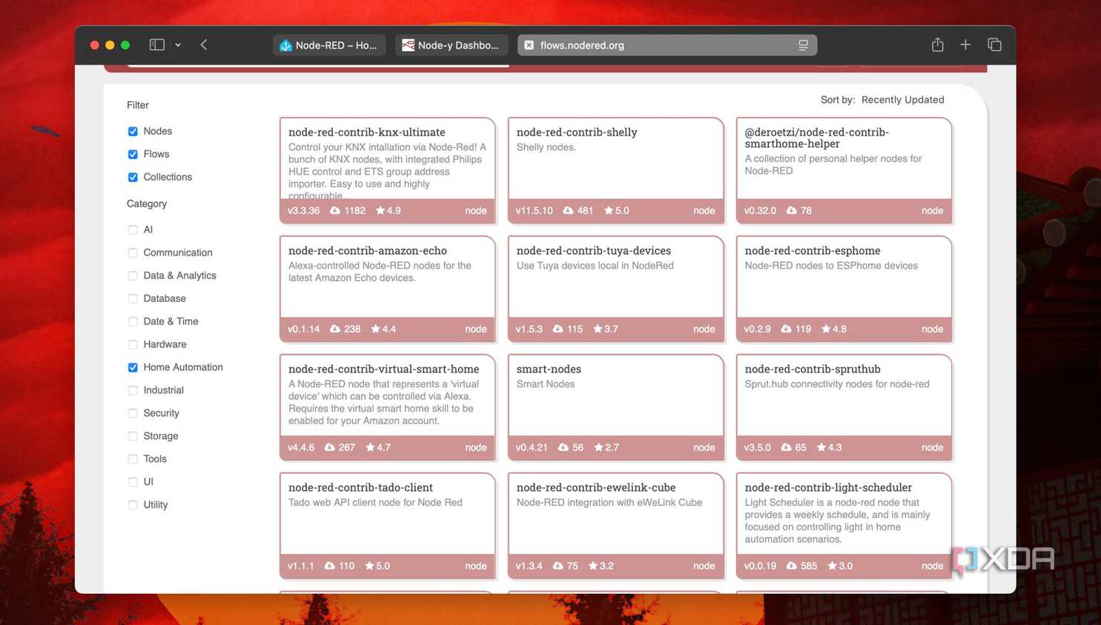Open node-red-contrib-esphome card title
Screen dimensions: 1101x625
(x=813, y=250)
